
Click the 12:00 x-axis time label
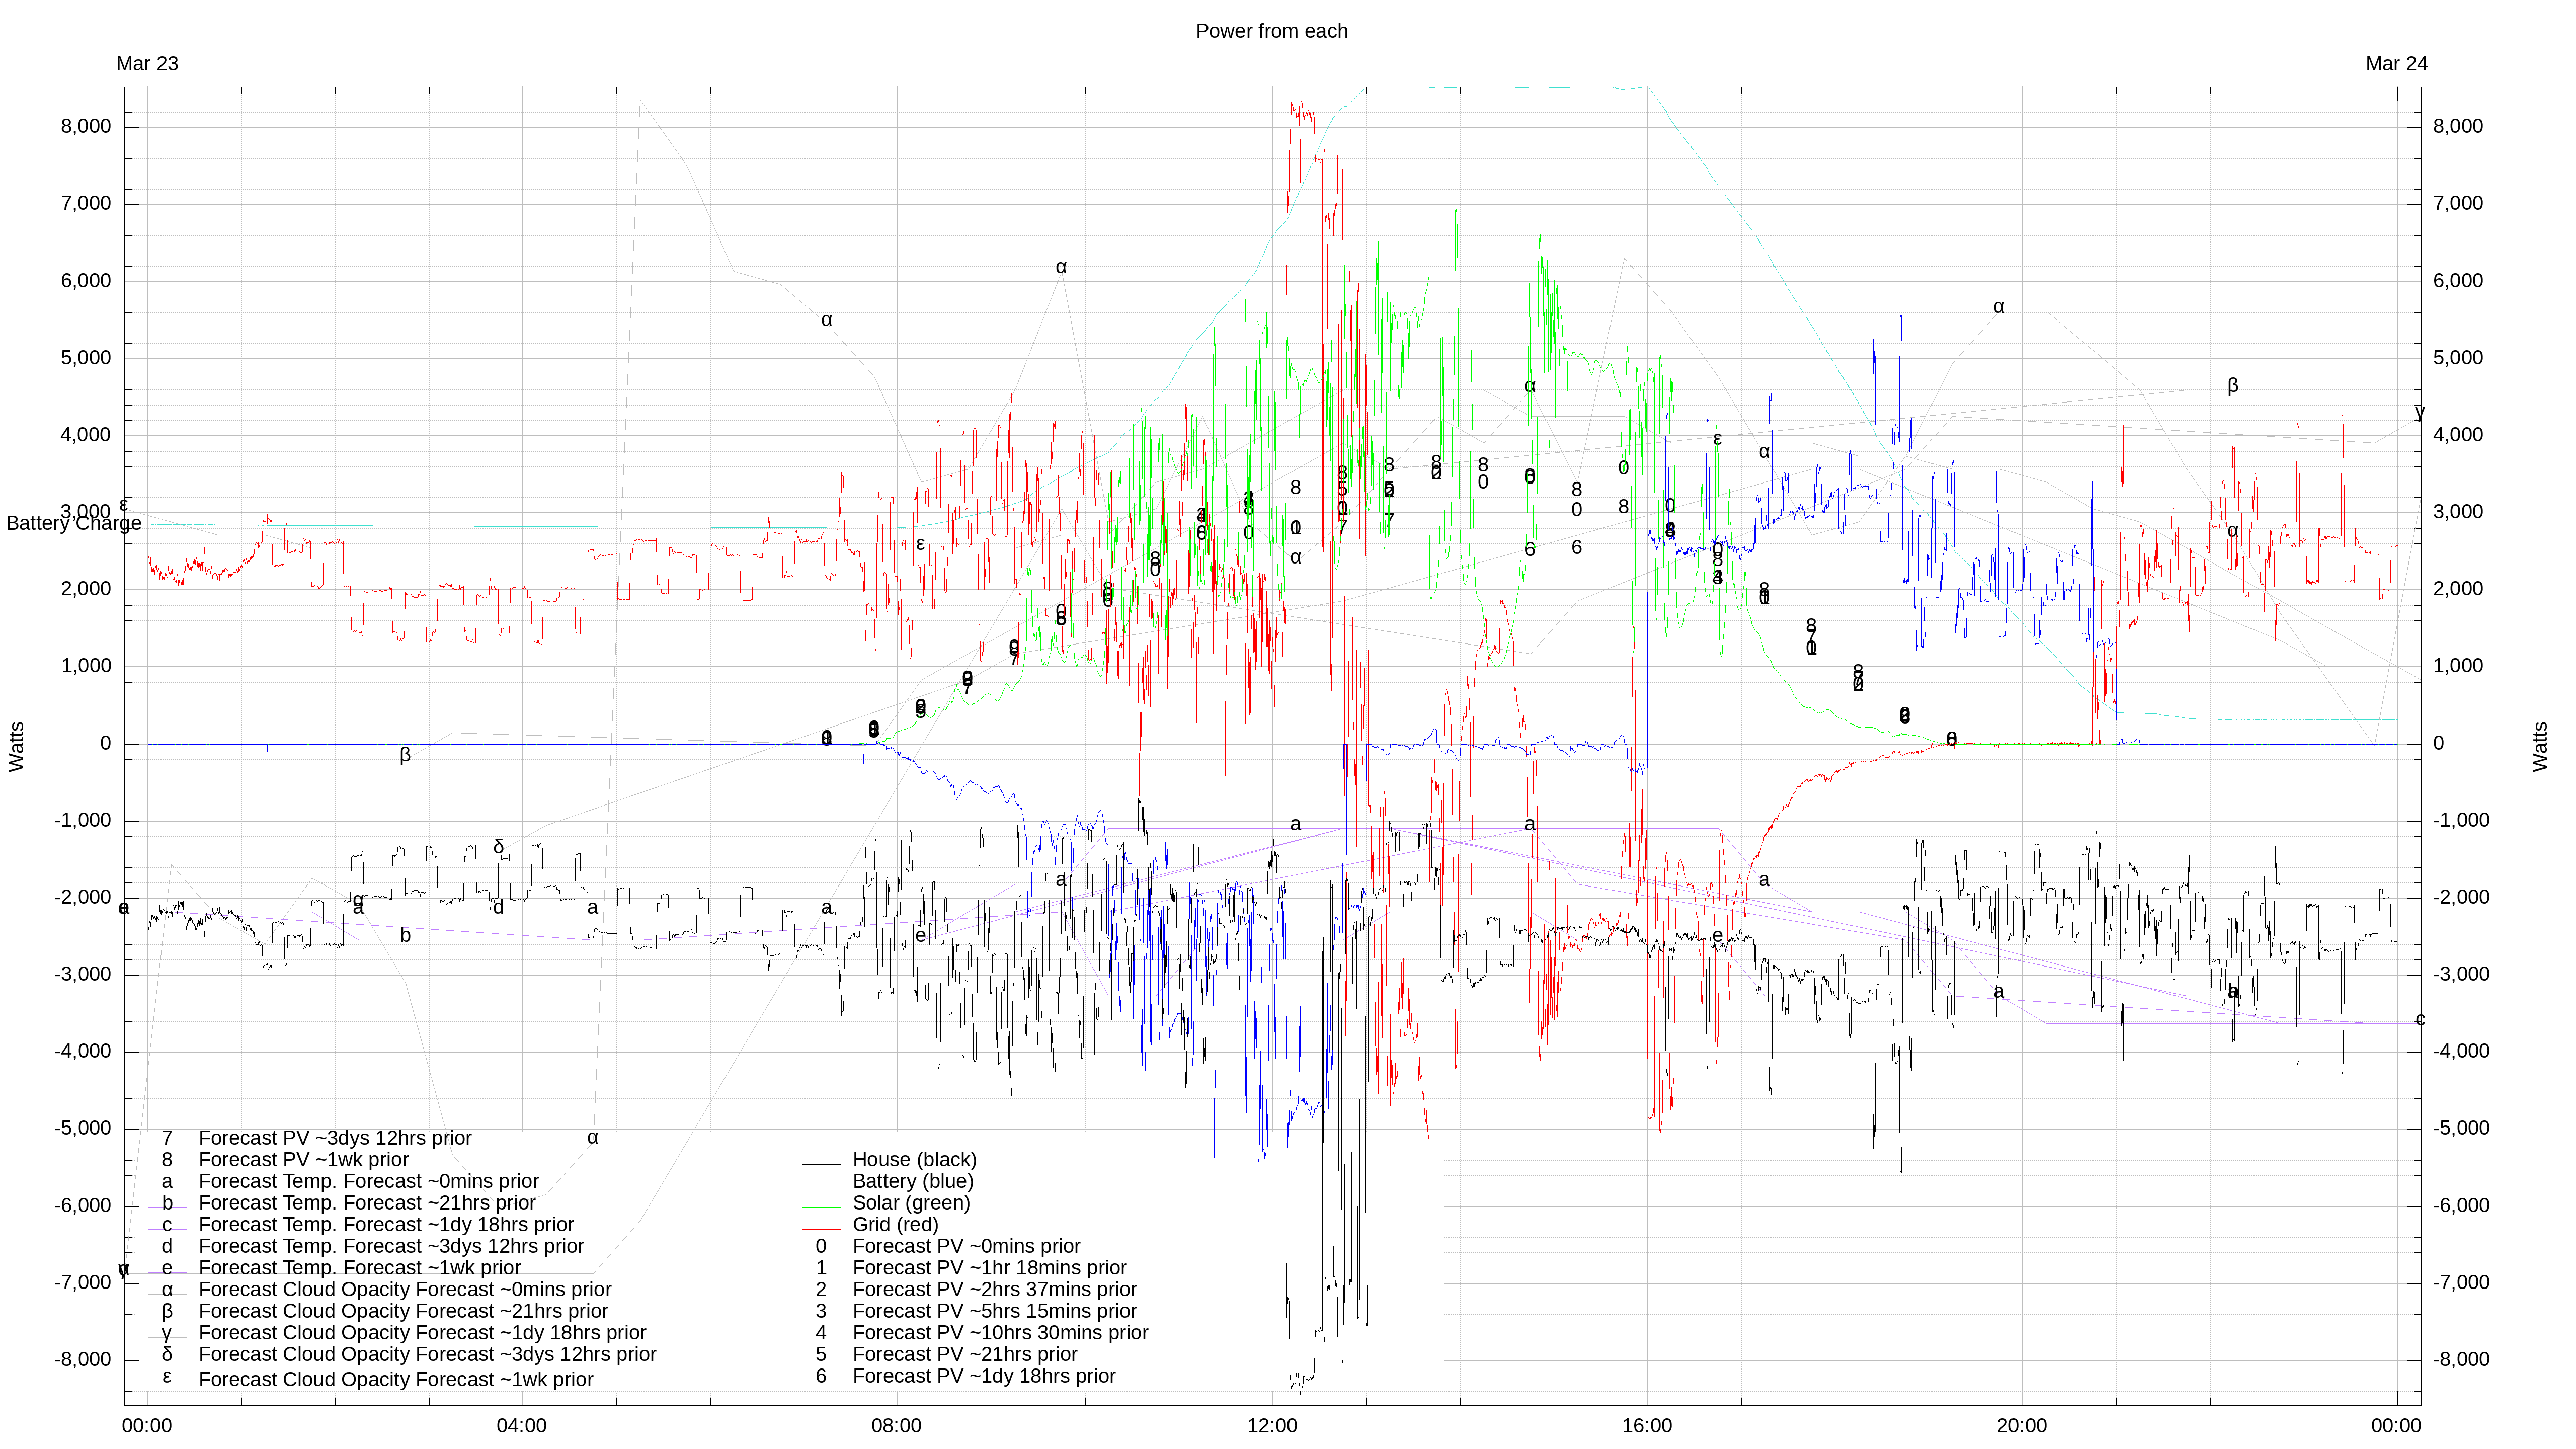[1271, 1425]
